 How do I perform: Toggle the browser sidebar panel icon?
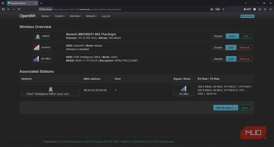tap(3, 9)
